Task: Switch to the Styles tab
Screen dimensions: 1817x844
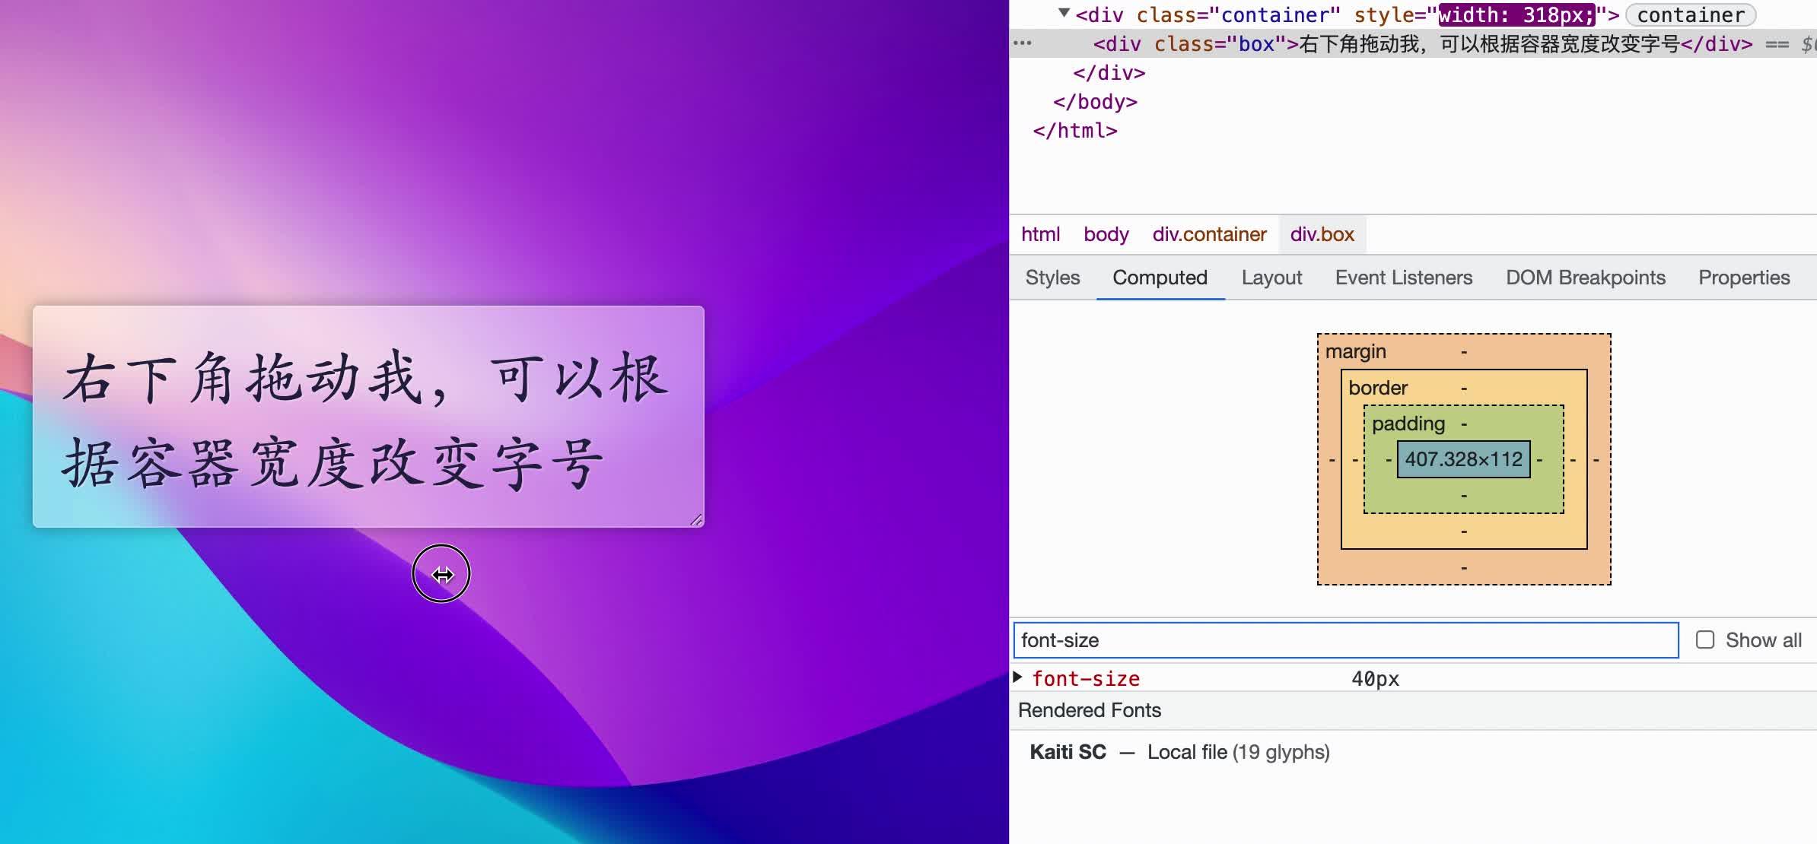Action: click(1052, 278)
